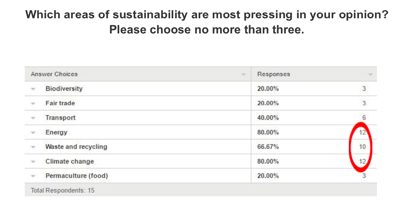Select the 66.67% percentage cell
The height and width of the screenshot is (207, 414).
[268, 147]
